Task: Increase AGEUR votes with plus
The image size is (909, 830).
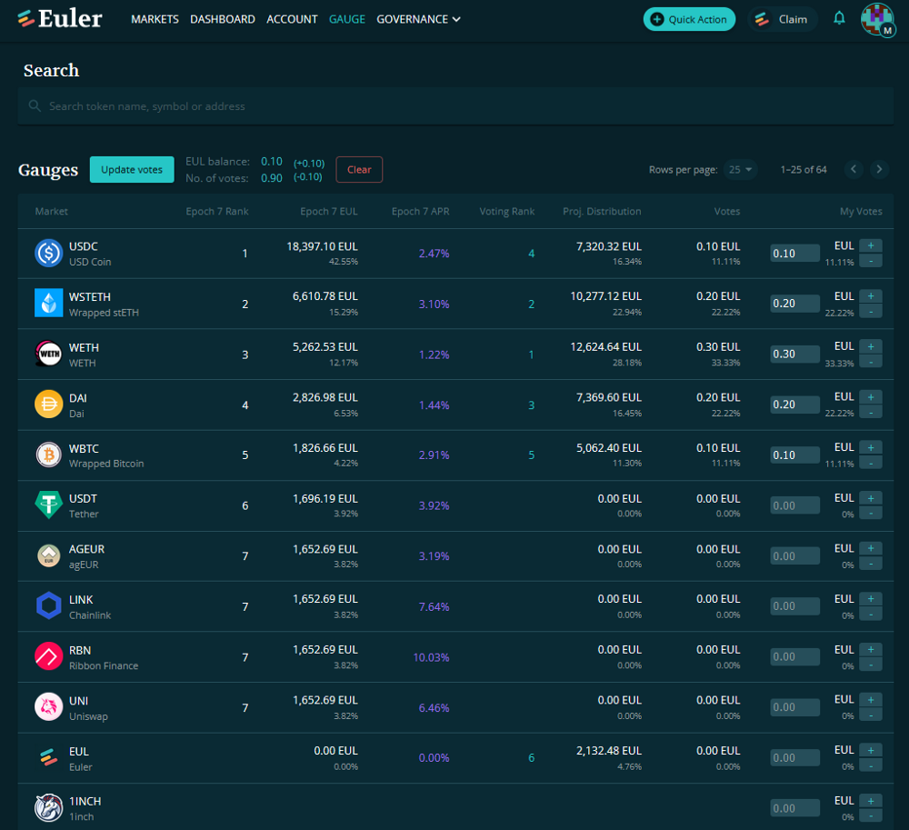Action: click(871, 548)
